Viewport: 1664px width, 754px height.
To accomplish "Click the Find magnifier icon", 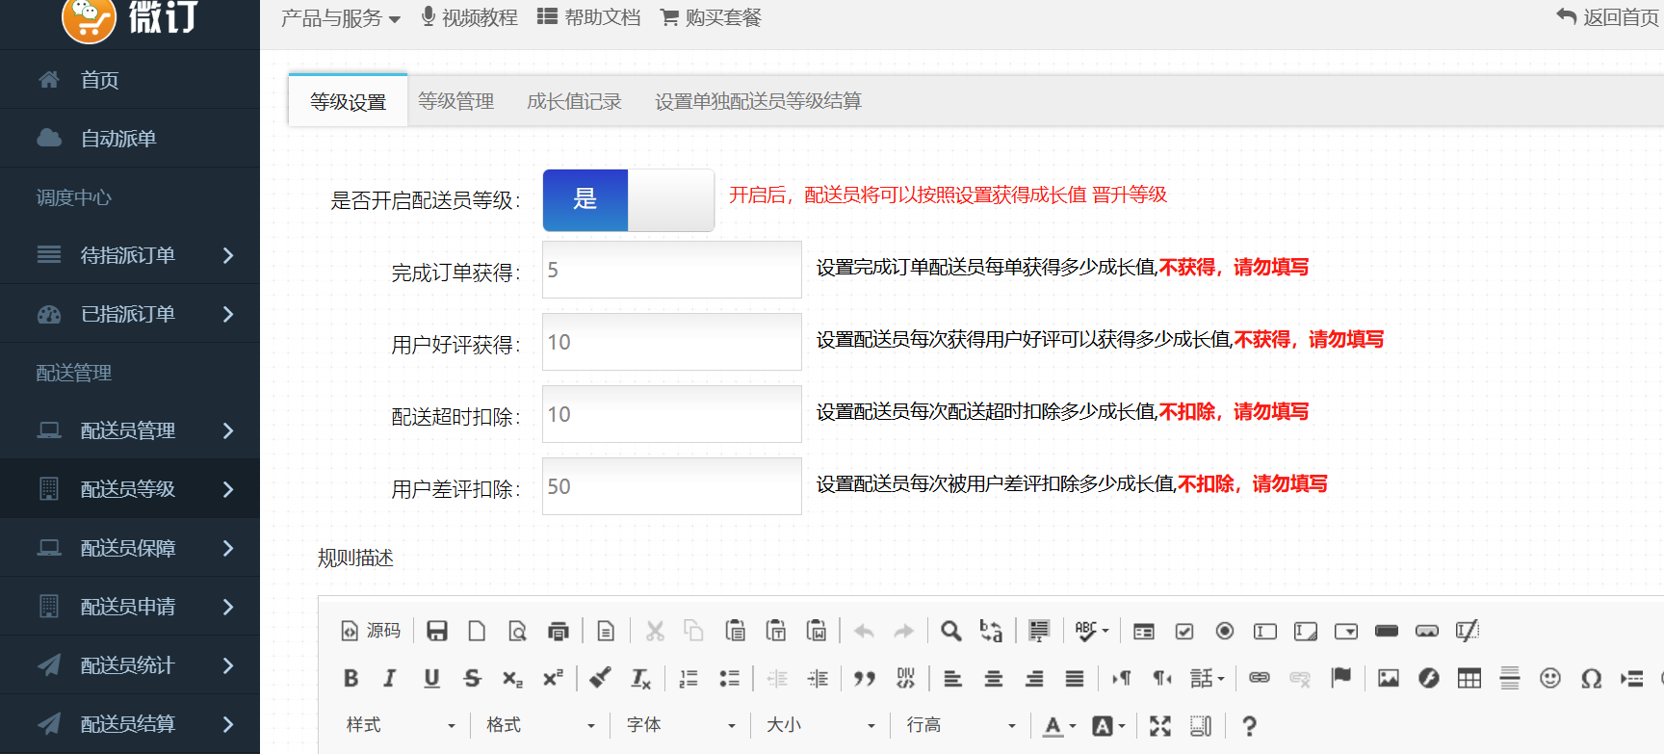I will 950,631.
